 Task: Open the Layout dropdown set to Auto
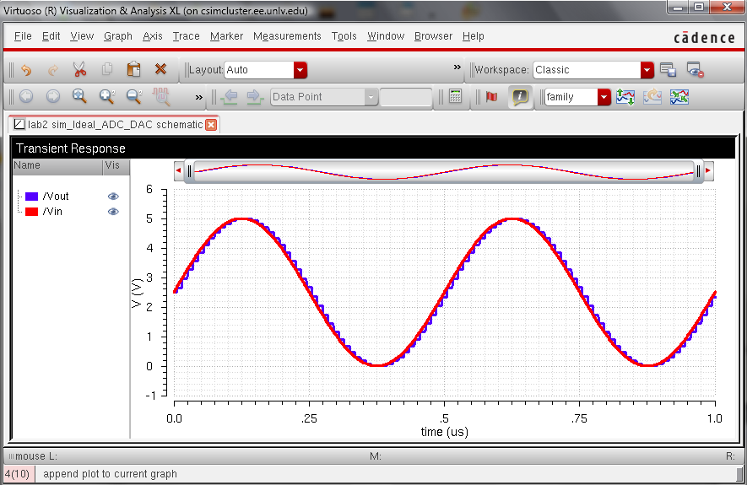point(300,70)
